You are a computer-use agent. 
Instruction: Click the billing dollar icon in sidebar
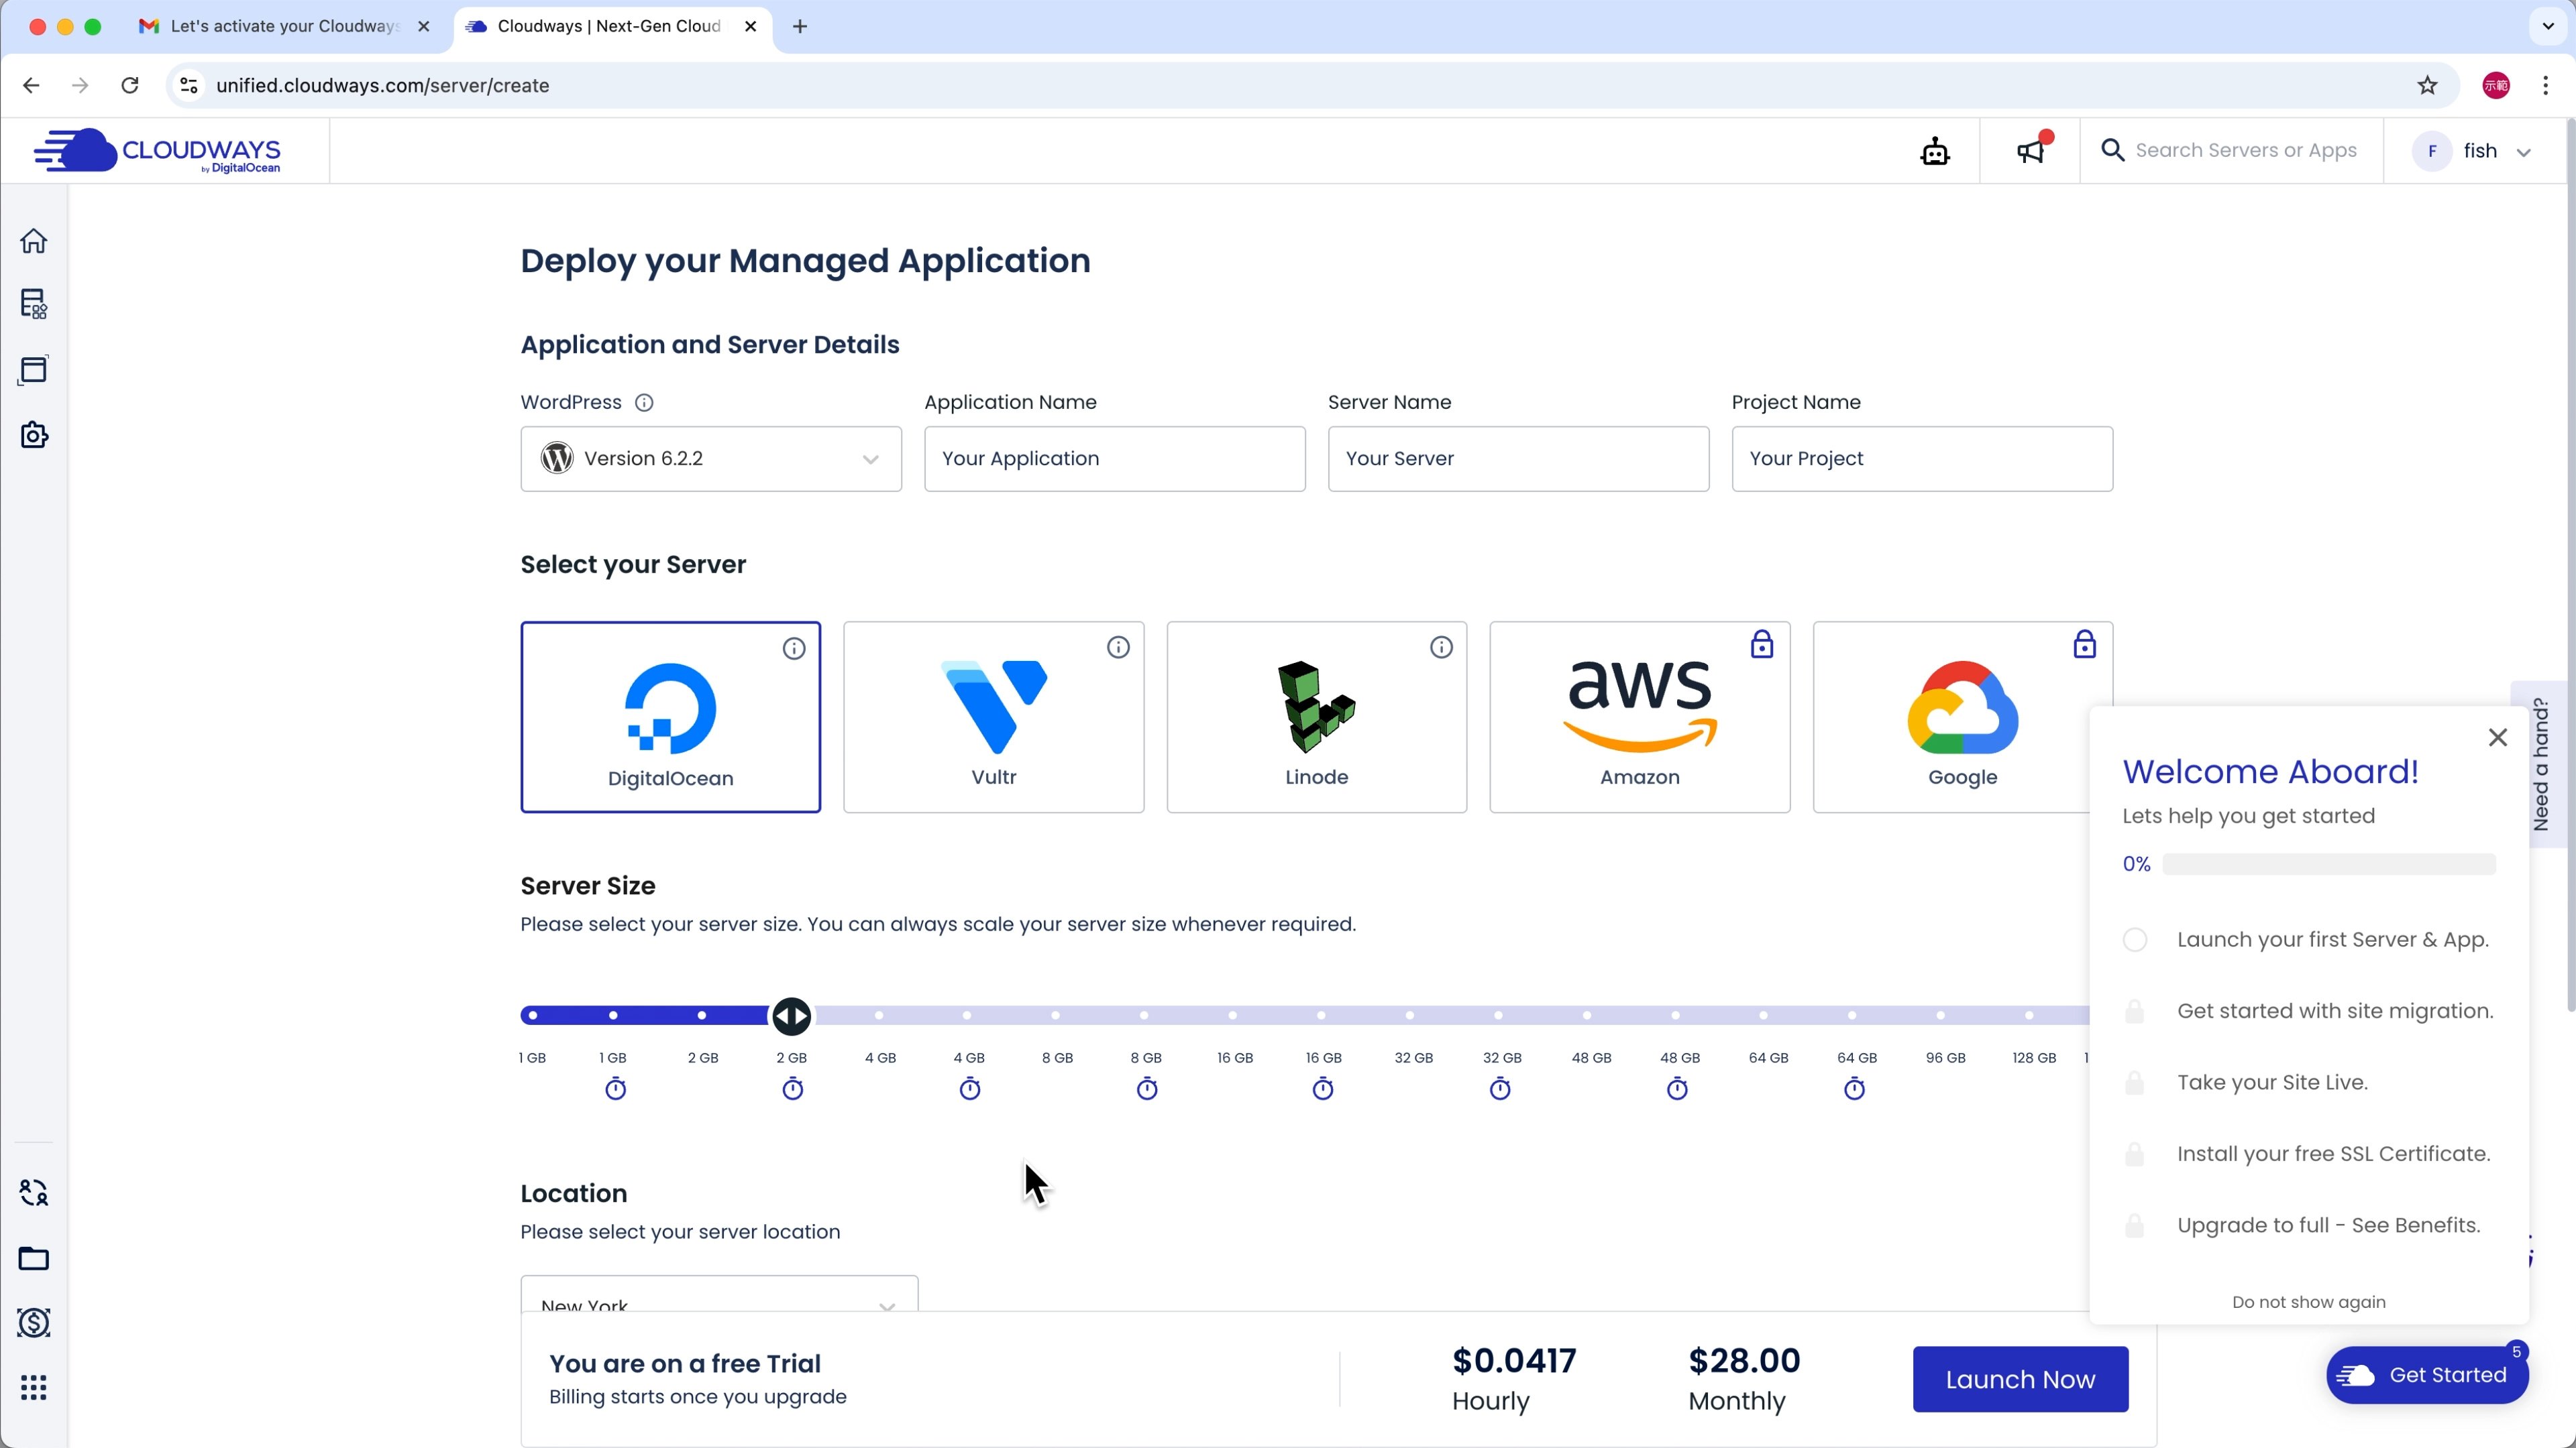point(34,1322)
